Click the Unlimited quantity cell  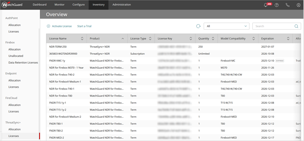204,54
